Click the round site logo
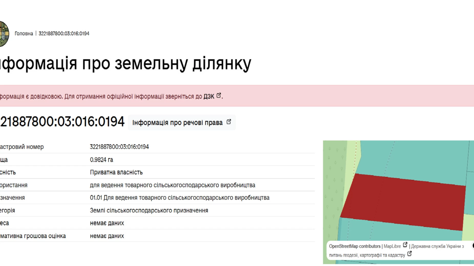Viewport: 474px width, 266px height. click(4, 34)
